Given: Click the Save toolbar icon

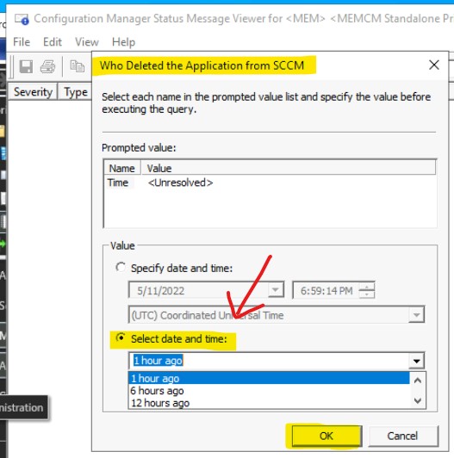Looking at the screenshot, I should click(26, 66).
